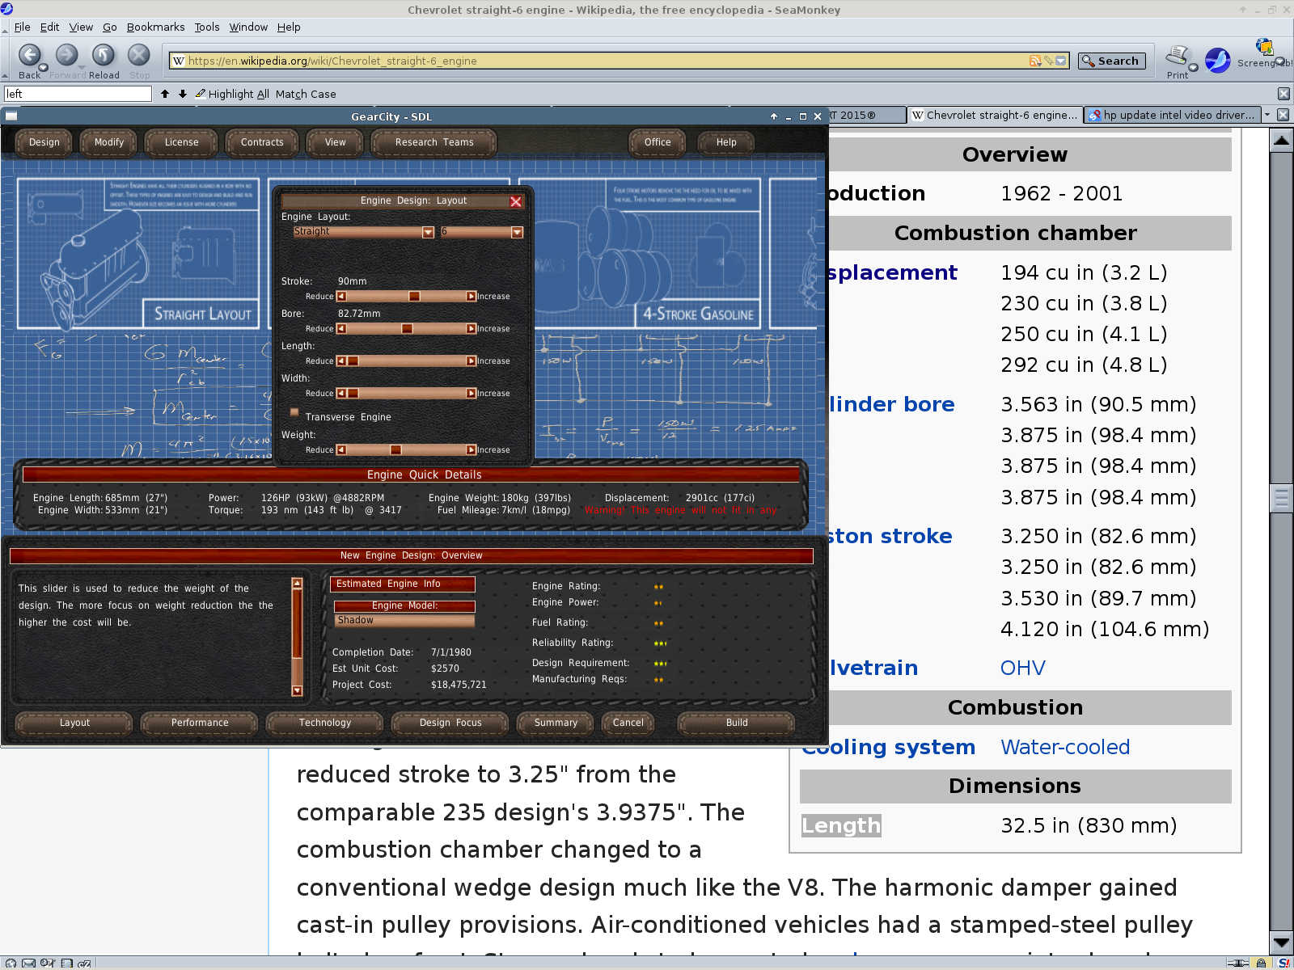Find previous match with up arrow

point(165,94)
